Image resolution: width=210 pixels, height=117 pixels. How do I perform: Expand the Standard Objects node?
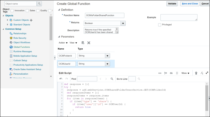[7, 25]
